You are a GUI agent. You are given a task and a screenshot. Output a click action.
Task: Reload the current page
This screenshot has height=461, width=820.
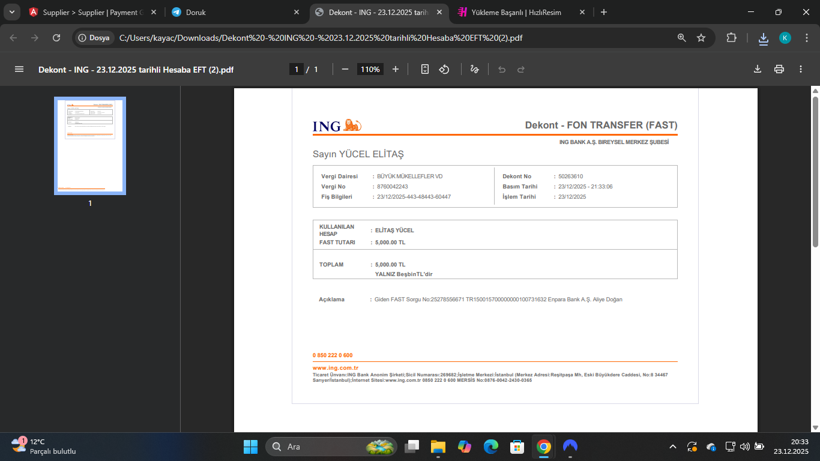pyautogui.click(x=56, y=38)
